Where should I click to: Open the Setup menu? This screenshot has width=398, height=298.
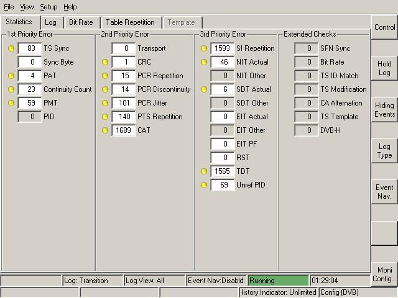(x=49, y=7)
